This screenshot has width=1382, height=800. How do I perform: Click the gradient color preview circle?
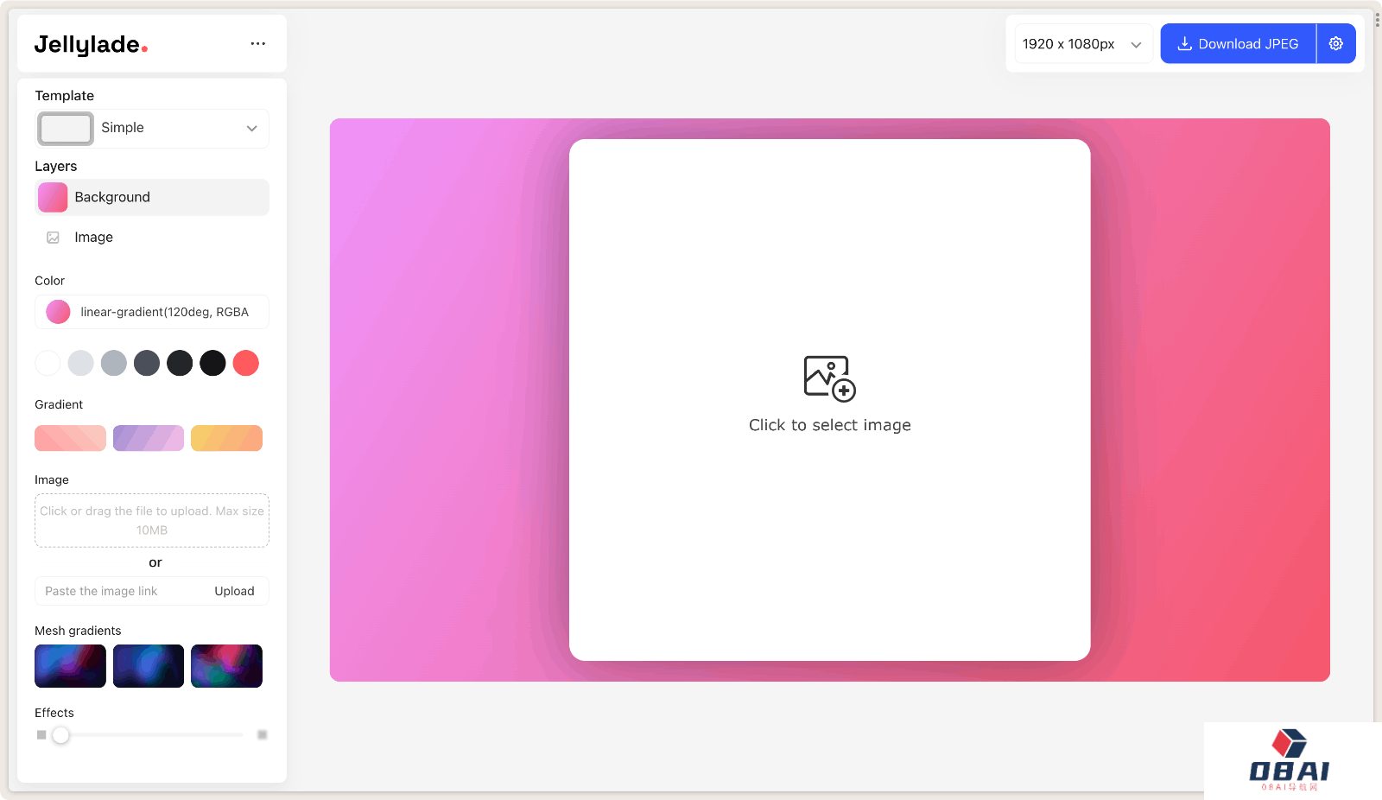[x=58, y=312]
